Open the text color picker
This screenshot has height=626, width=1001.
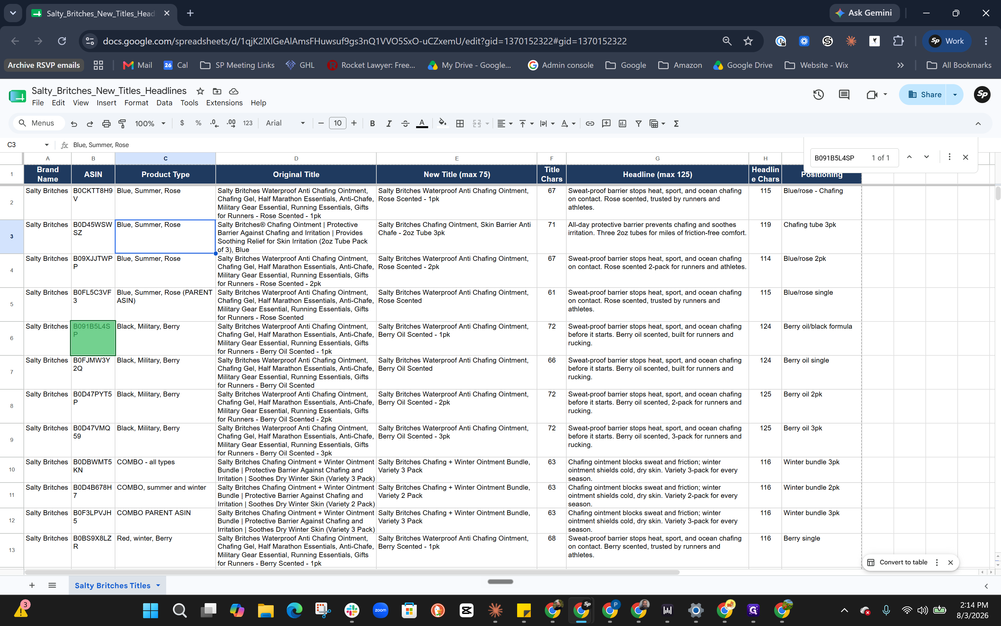tap(422, 123)
